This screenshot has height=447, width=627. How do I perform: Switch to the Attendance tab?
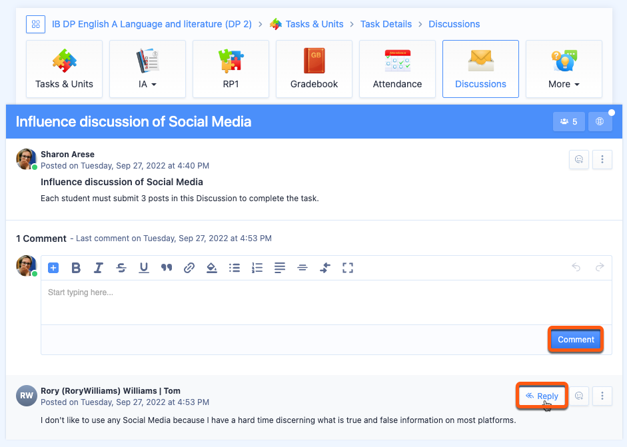pyautogui.click(x=397, y=69)
